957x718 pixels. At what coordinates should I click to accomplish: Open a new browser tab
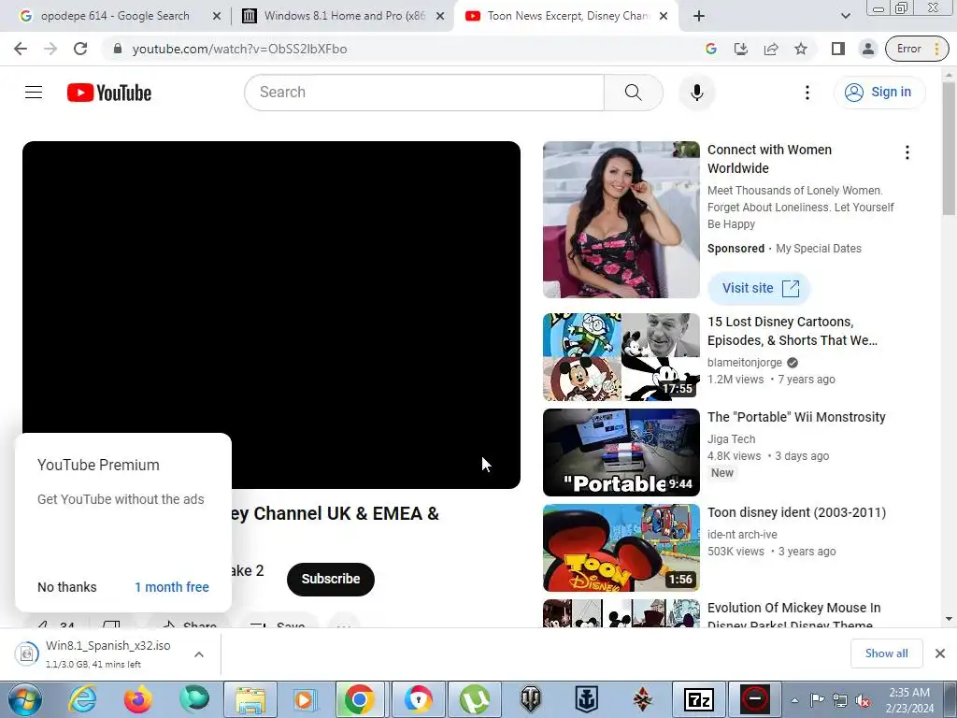pos(699,17)
